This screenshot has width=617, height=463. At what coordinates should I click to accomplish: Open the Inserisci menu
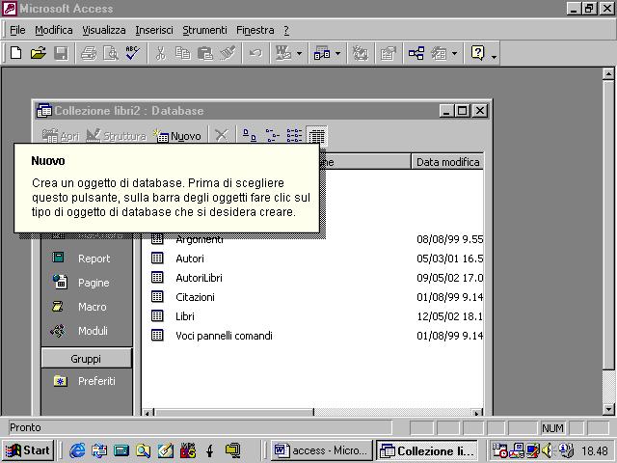coord(154,30)
